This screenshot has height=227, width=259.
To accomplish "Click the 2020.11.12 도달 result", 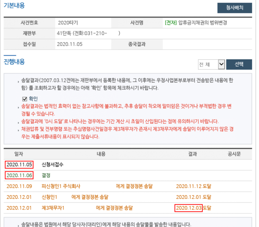I will [x=194, y=186].
